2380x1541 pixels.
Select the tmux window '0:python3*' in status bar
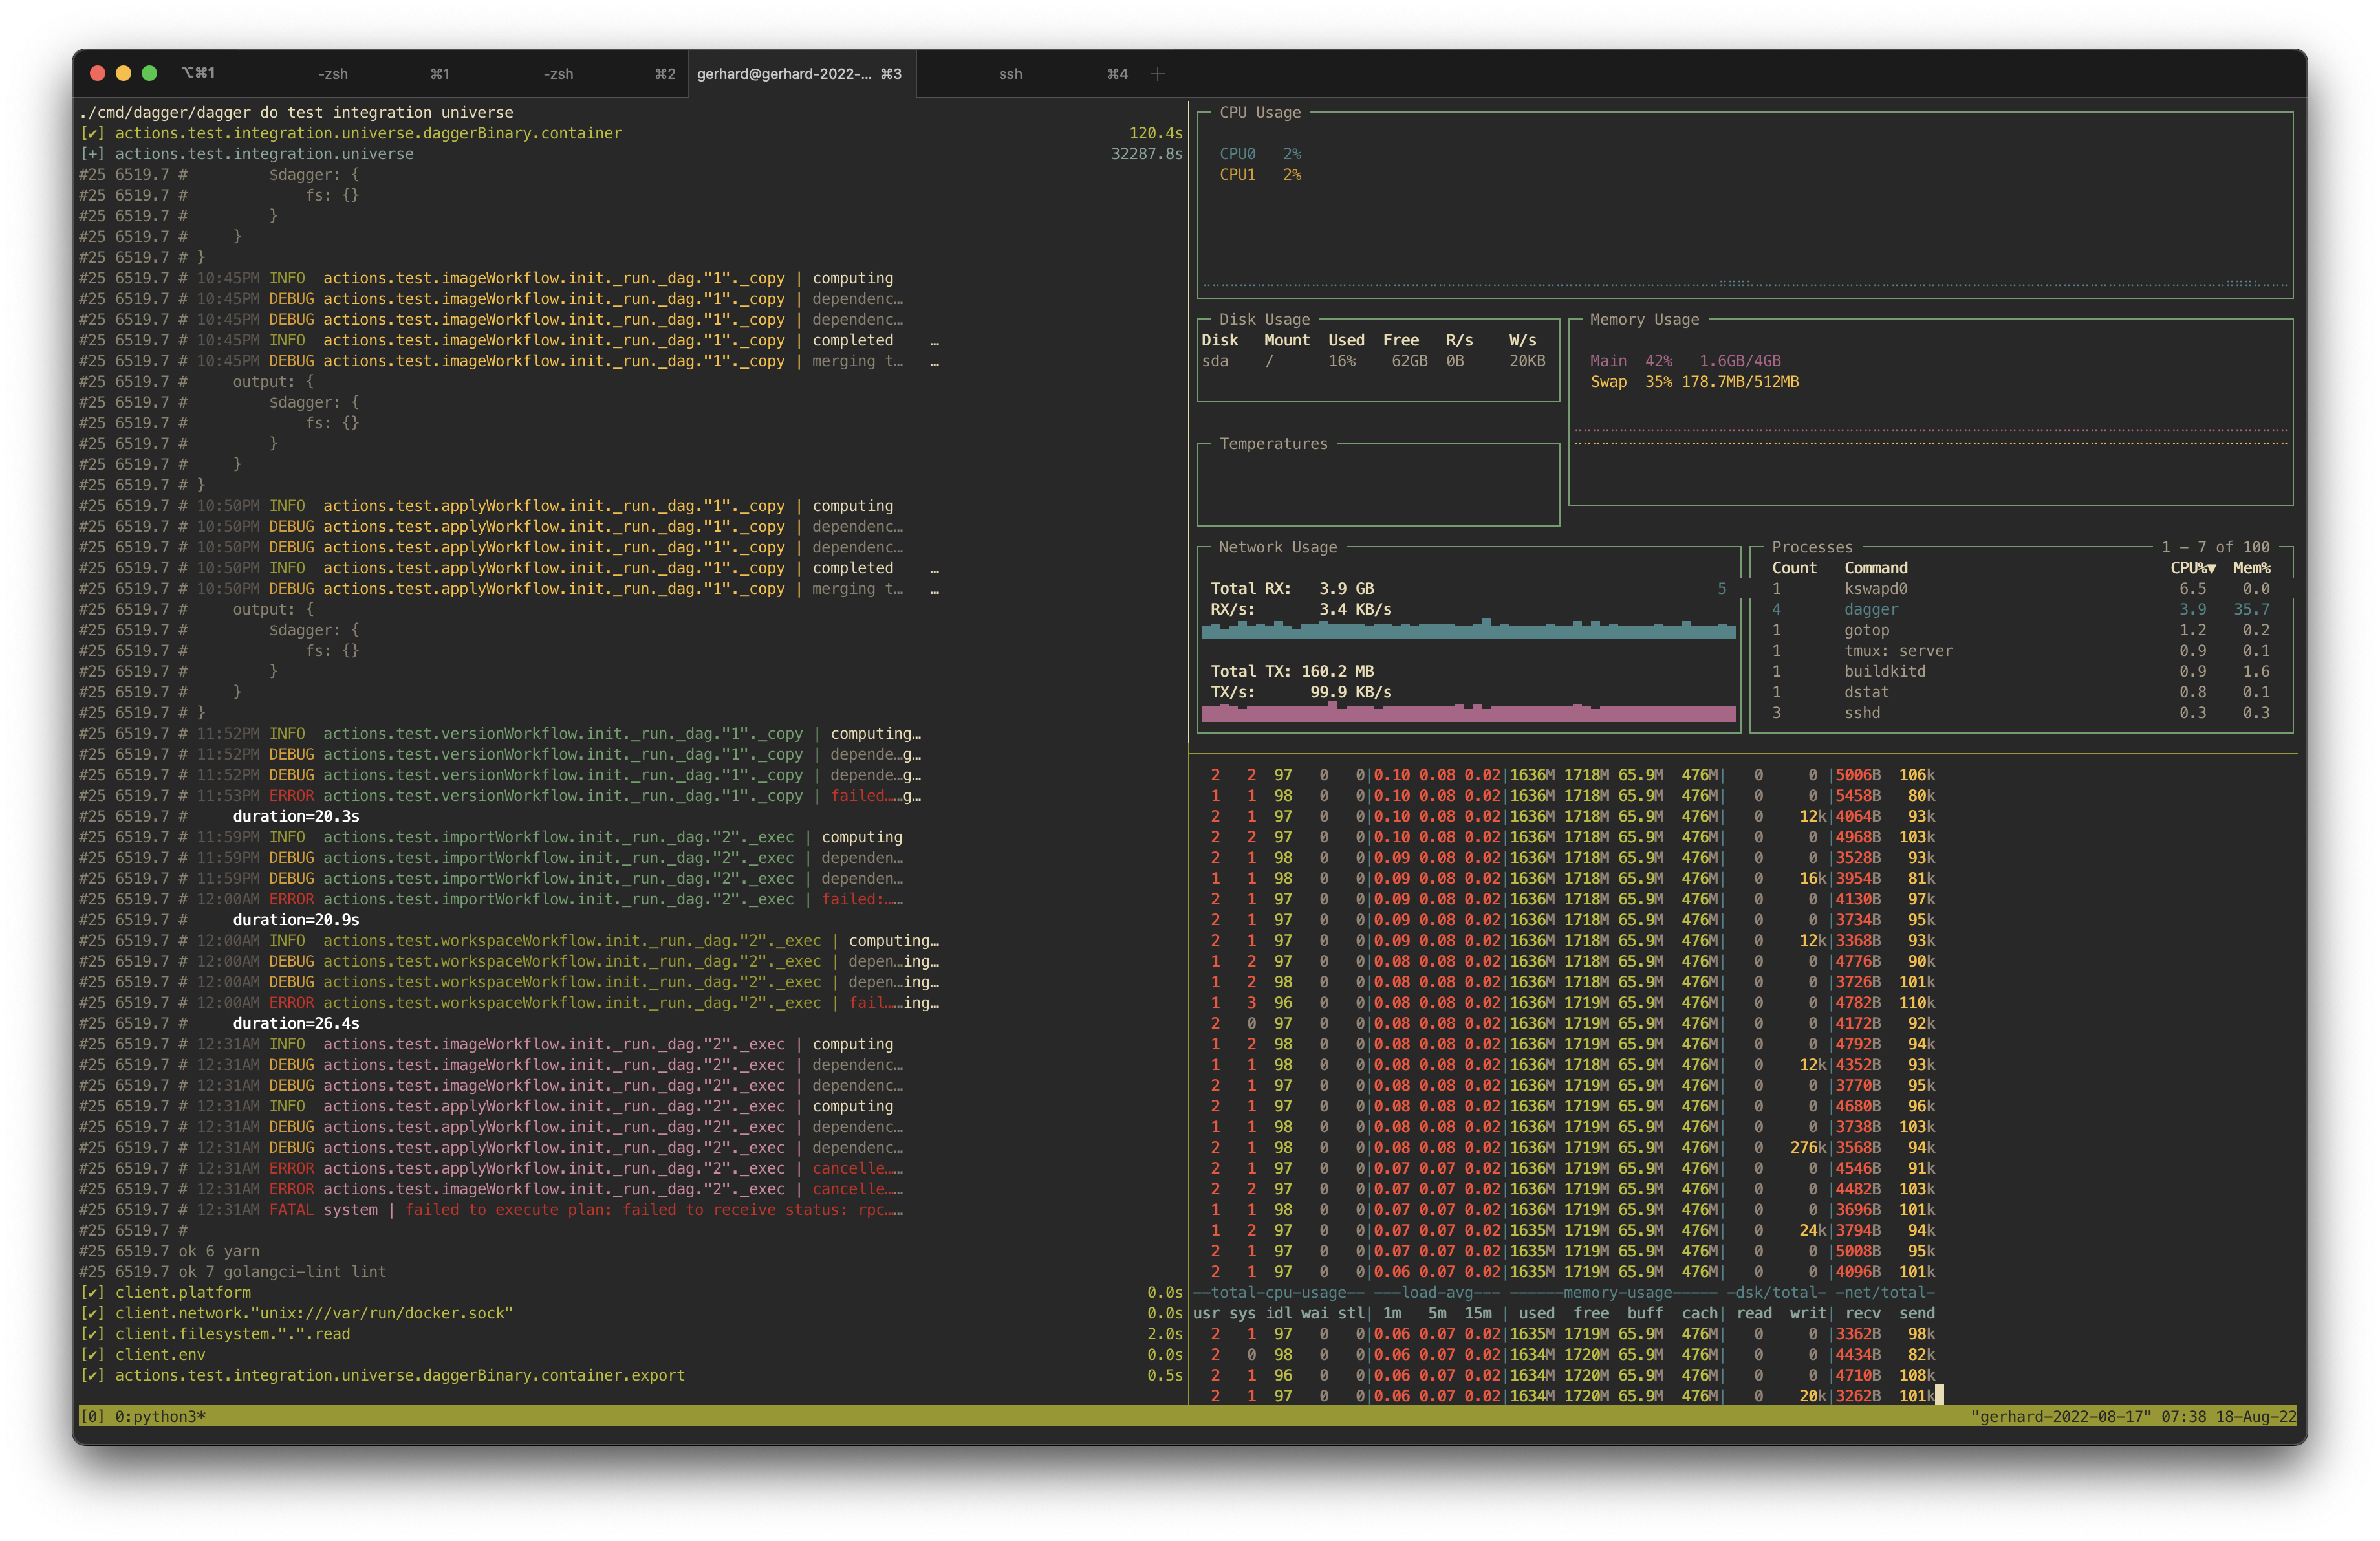click(160, 1417)
